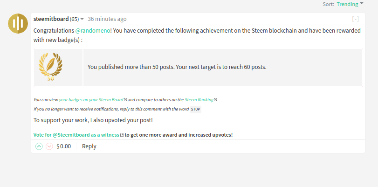Open the Sort Trending dropdown

pyautogui.click(x=347, y=4)
